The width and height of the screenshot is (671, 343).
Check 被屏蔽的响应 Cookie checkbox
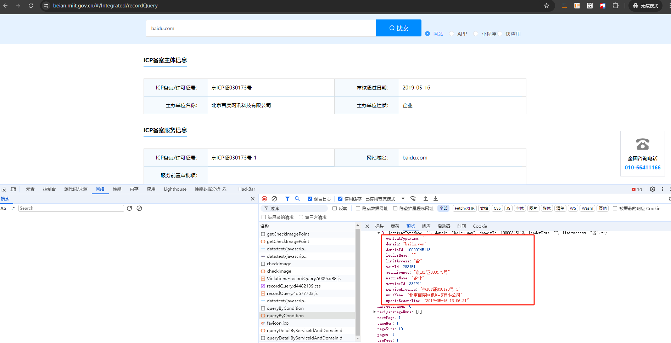click(615, 208)
